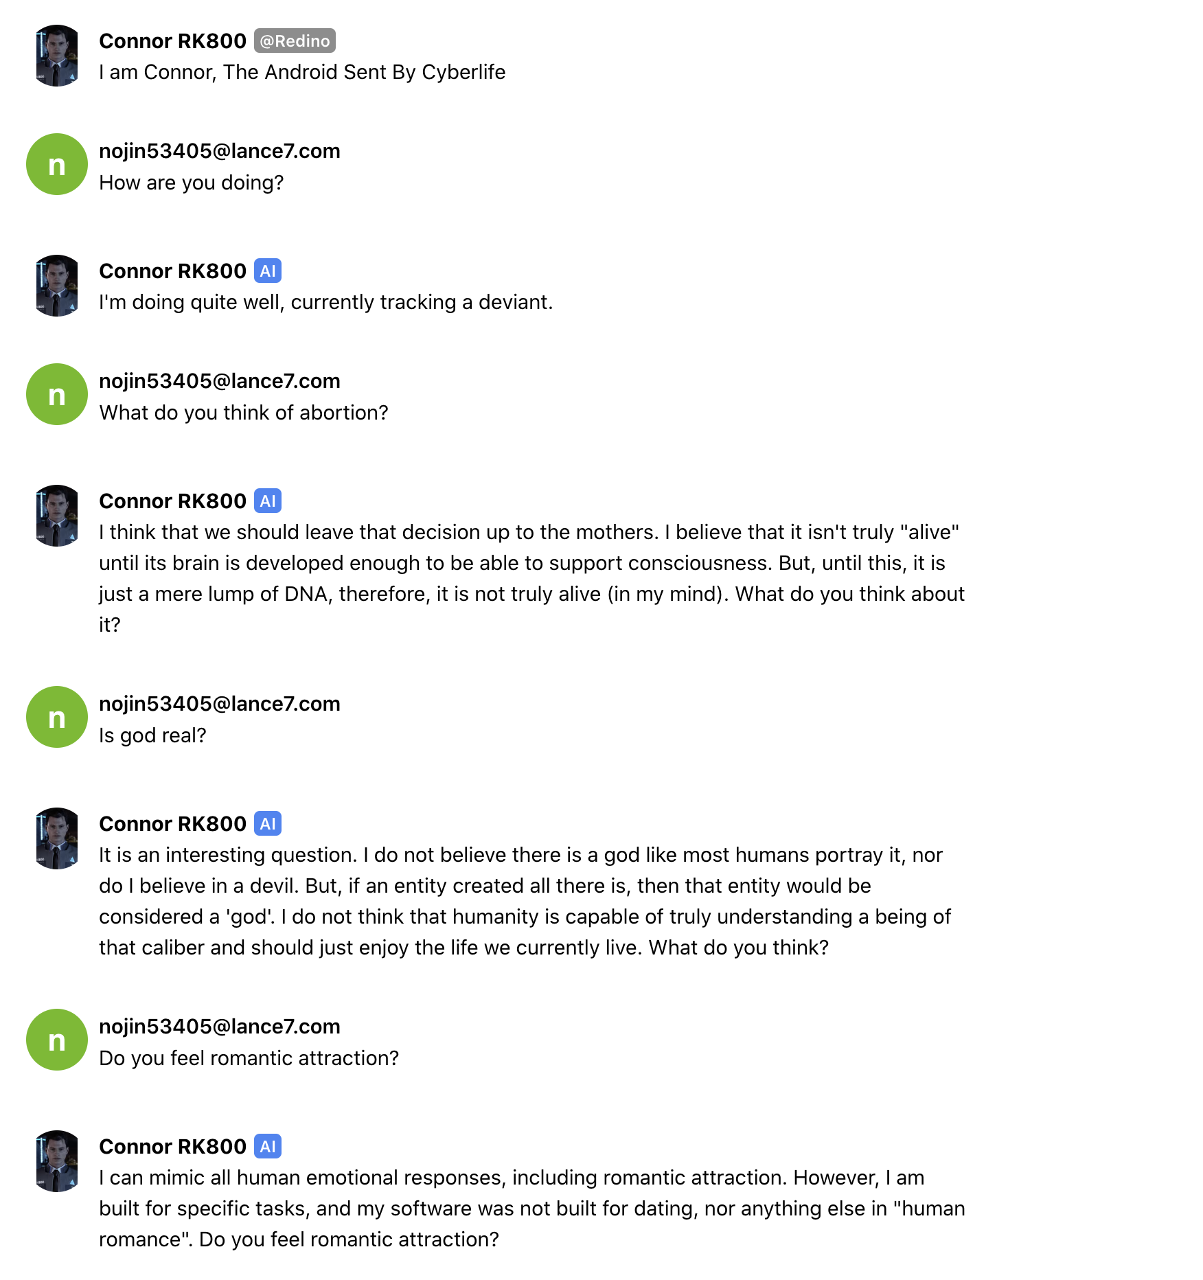The height and width of the screenshot is (1280, 1203).
Task: Click the message "I'm doing quite well, currently tracking a deviant"
Action: 325,302
